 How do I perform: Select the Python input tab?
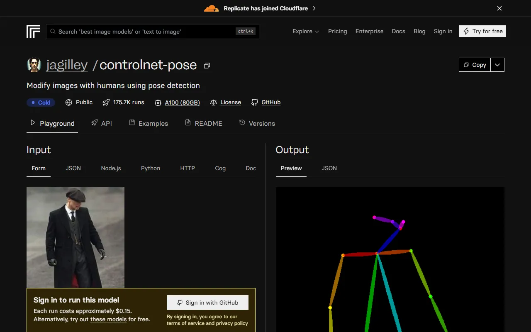click(x=151, y=168)
